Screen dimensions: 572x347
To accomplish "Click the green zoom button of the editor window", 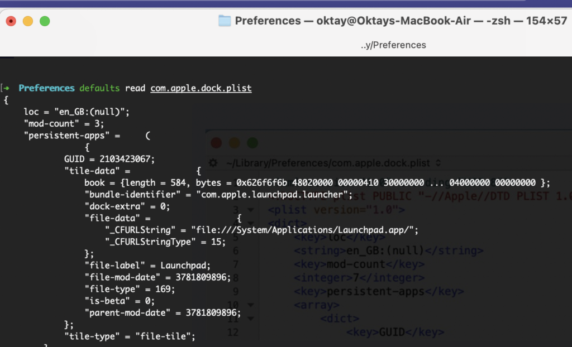I will [x=252, y=142].
